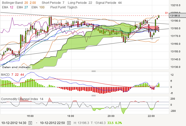Image resolution: width=186 pixels, height=126 pixels.
Task: Click the Commodity Channel Index 14 title
Action: 22,99
